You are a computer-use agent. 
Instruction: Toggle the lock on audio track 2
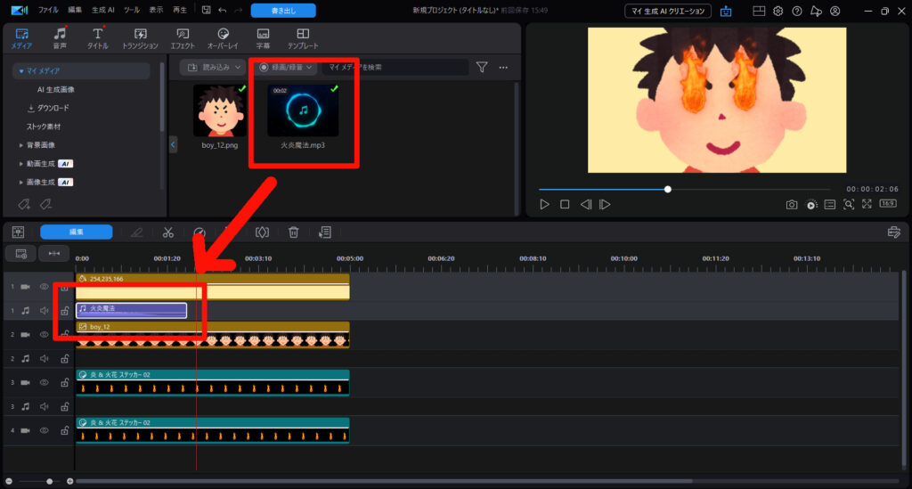point(64,359)
